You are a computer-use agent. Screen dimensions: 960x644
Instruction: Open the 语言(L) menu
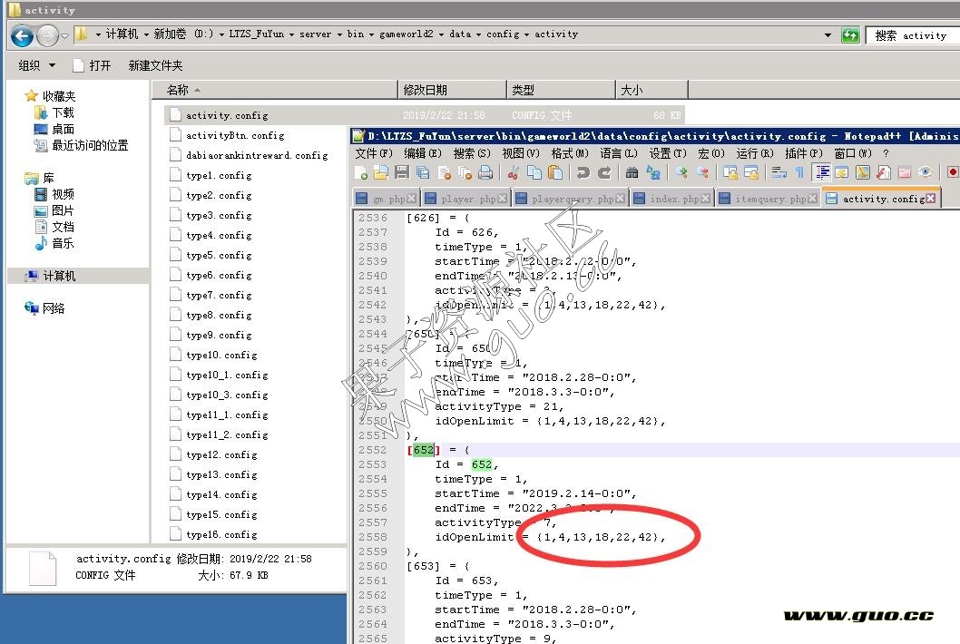(618, 153)
